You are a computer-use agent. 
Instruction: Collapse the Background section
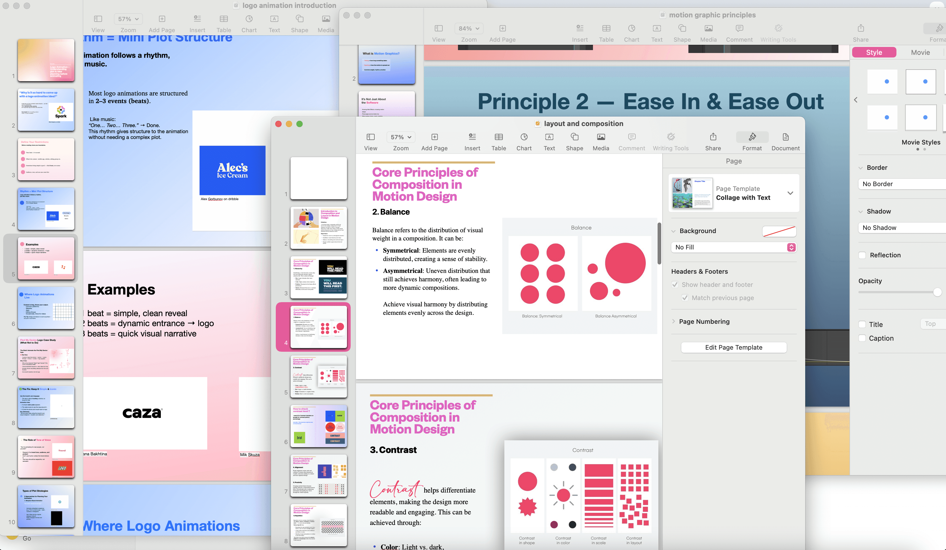click(x=673, y=231)
